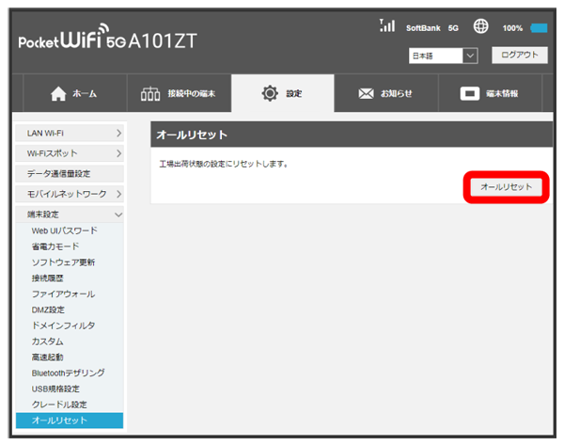Click the ログアウト button
Image resolution: width=564 pixels, height=445 pixels.
(x=518, y=56)
